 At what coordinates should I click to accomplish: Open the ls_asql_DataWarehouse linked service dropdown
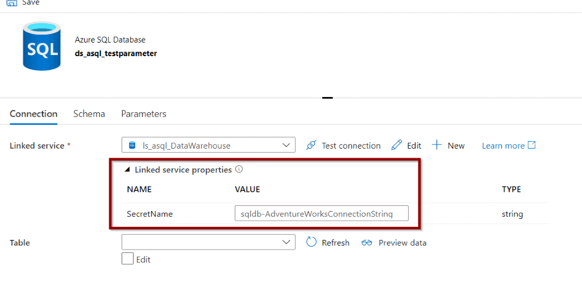(208, 145)
